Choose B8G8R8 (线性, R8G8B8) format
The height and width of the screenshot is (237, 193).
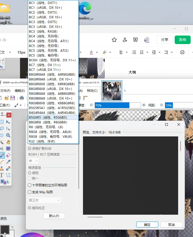point(48,122)
